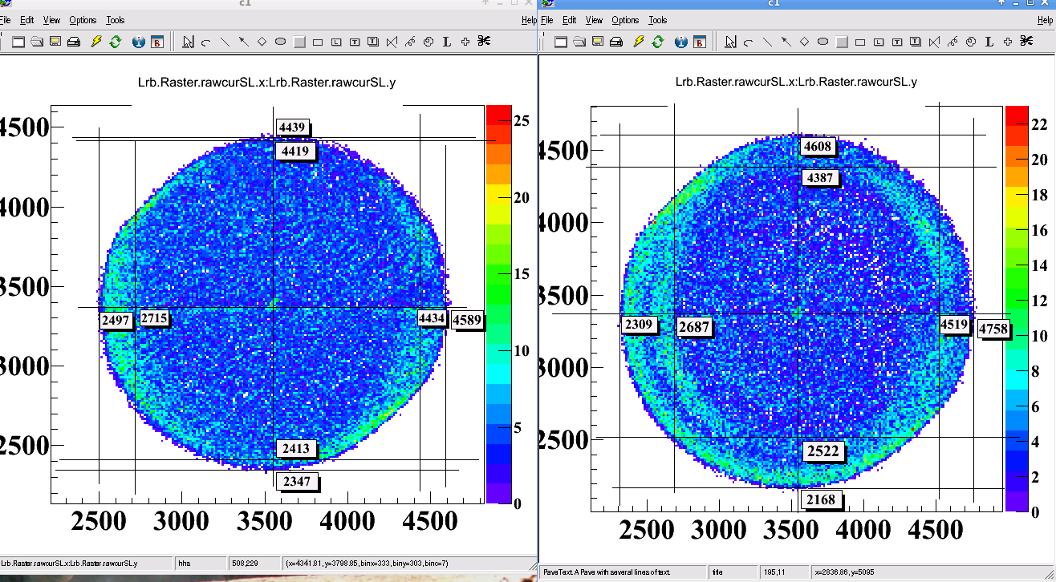The width and height of the screenshot is (1056, 582).
Task: Open the Tools menu in right window
Action: tap(658, 20)
